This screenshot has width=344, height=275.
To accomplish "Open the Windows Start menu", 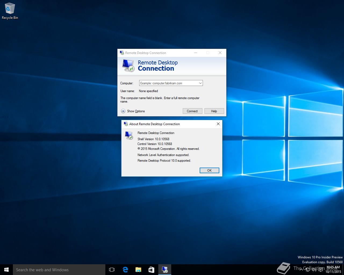I will coord(6,270).
